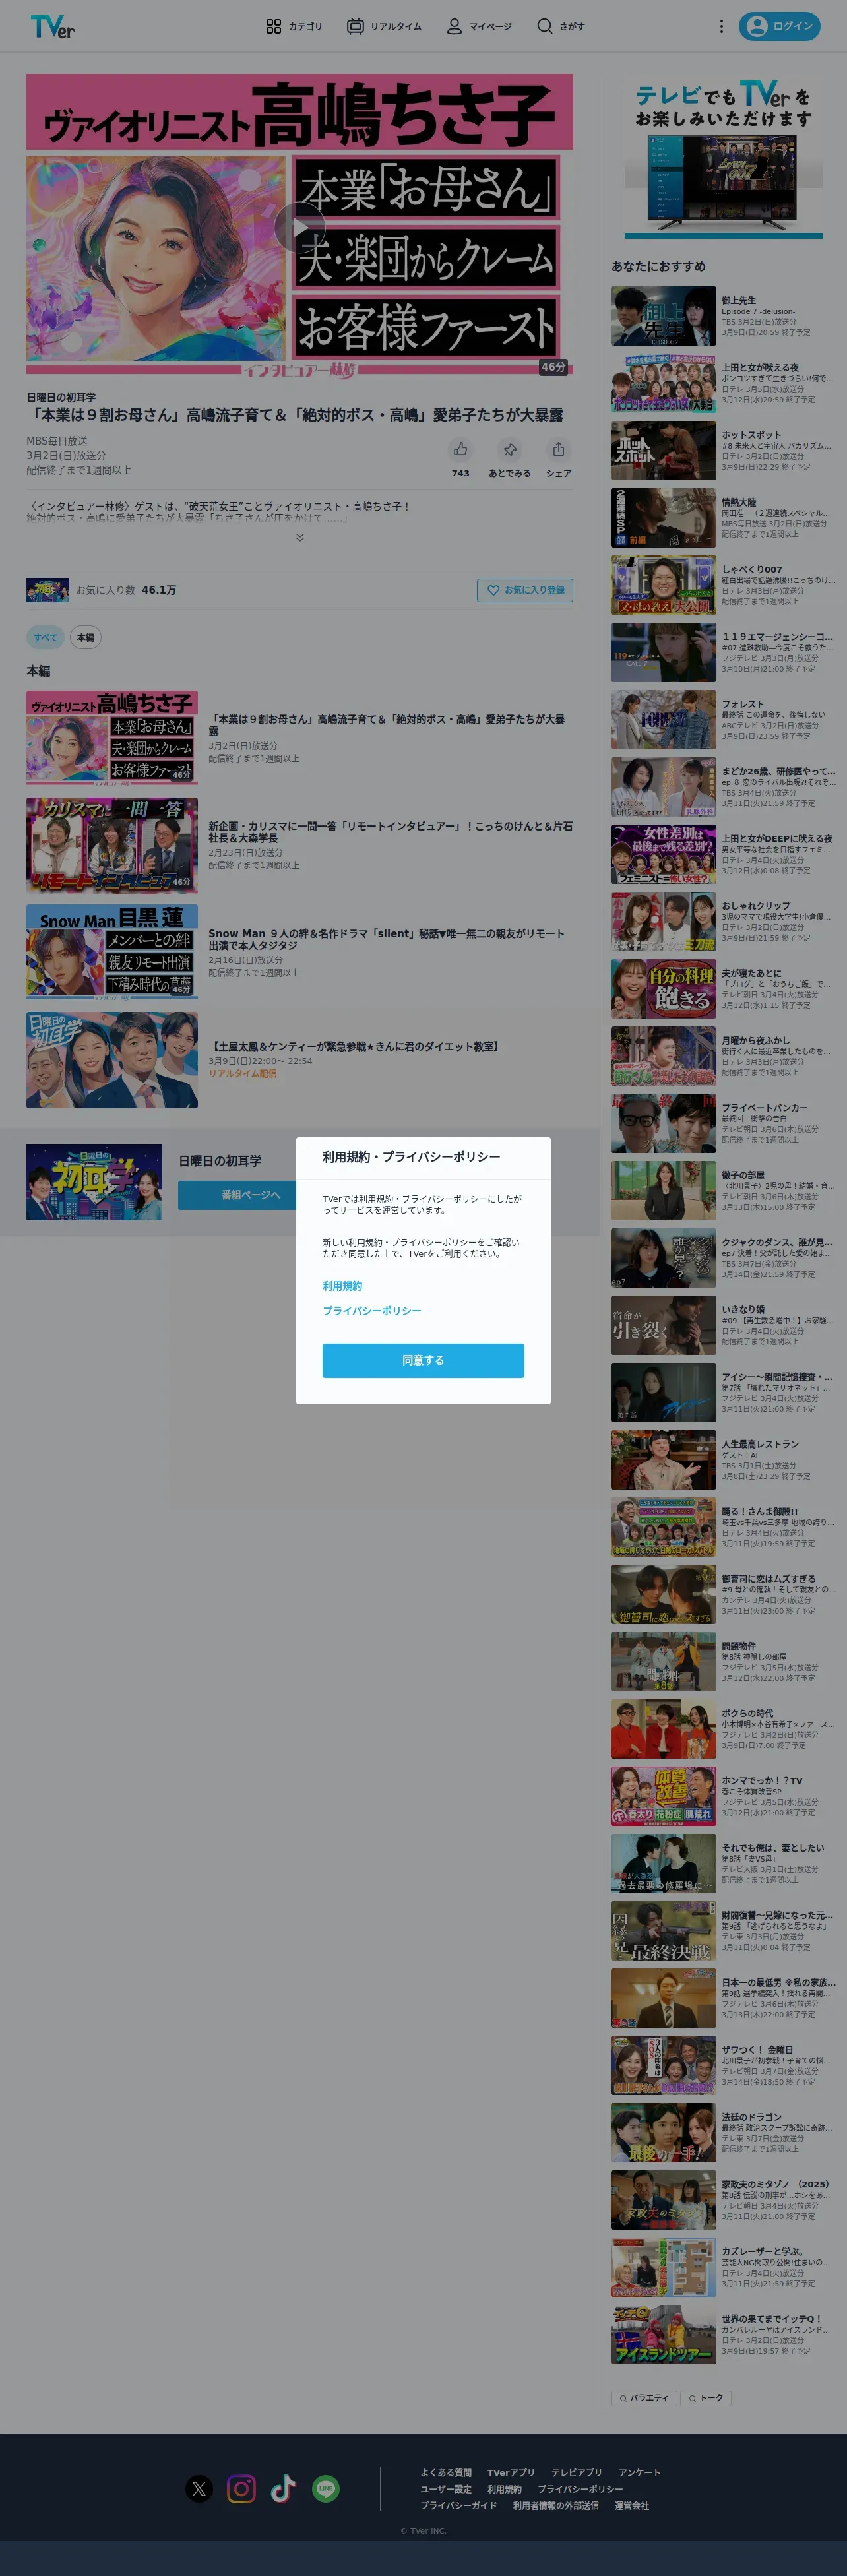Play the main video

(300, 226)
